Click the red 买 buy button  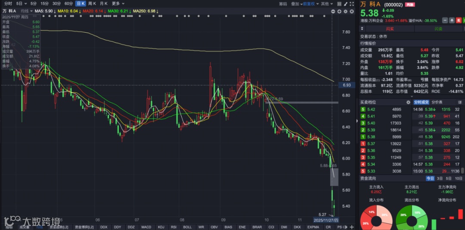click(459, 21)
